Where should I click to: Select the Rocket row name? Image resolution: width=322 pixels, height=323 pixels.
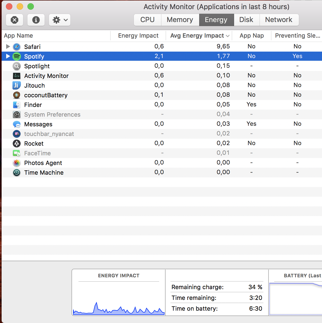[34, 143]
